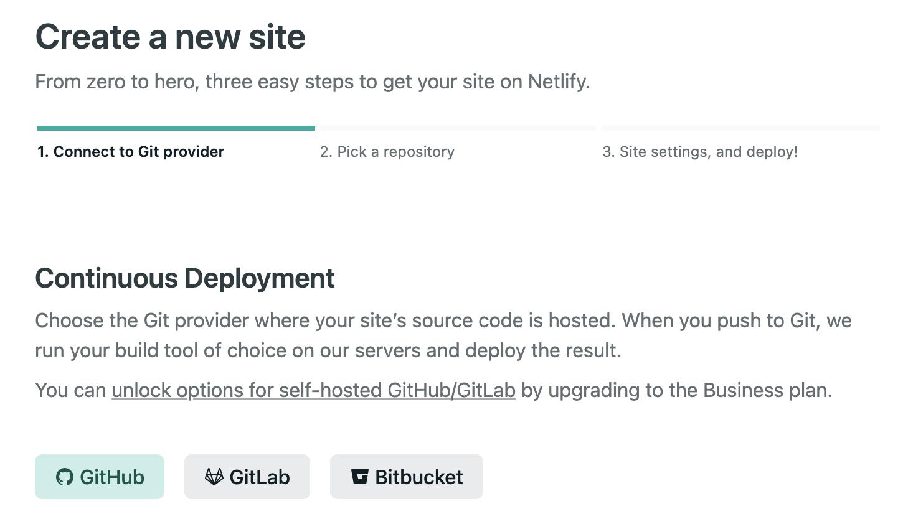Click the Bitbucket bucket icon

(x=360, y=477)
